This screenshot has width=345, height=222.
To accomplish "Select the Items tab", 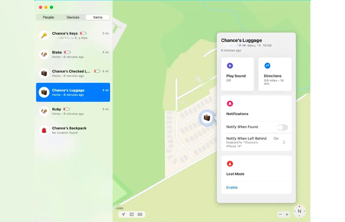I will (x=98, y=17).
